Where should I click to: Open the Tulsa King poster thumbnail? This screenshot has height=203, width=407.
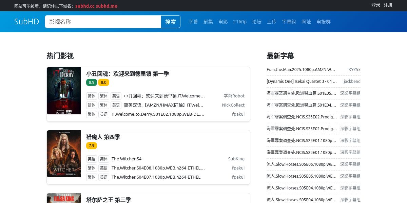point(64,198)
